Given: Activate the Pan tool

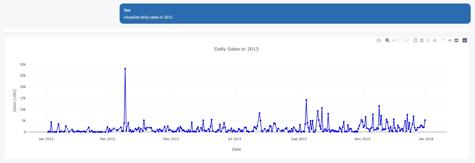Looking at the screenshot, I should 394,40.
